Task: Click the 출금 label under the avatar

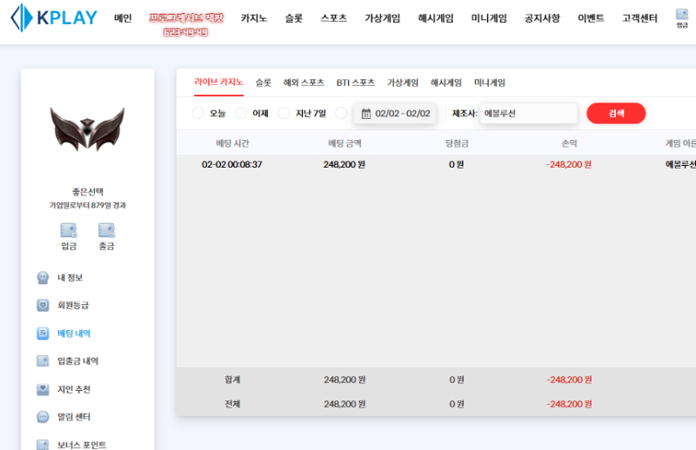Action: pos(106,246)
